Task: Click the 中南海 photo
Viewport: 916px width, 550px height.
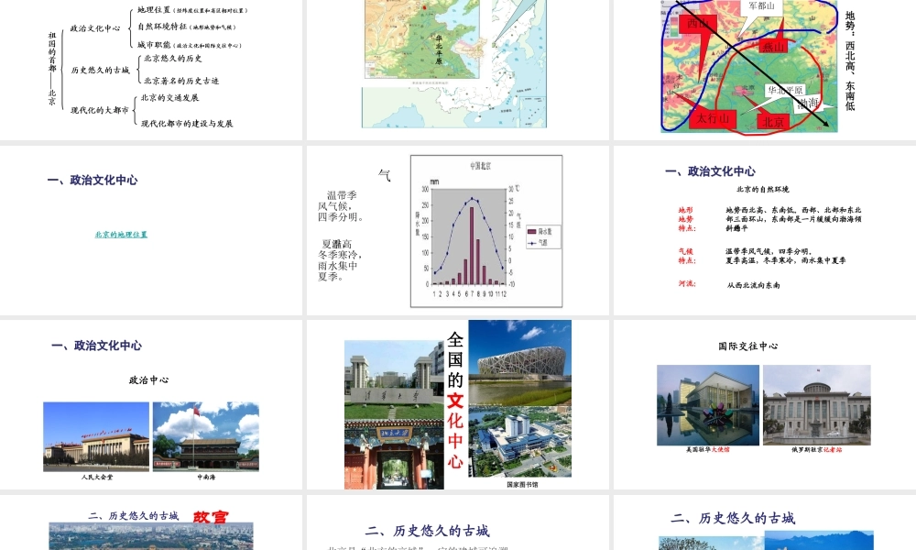Action: pyautogui.click(x=205, y=436)
